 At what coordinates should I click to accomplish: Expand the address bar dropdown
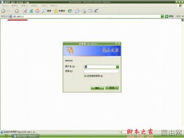point(162,16)
